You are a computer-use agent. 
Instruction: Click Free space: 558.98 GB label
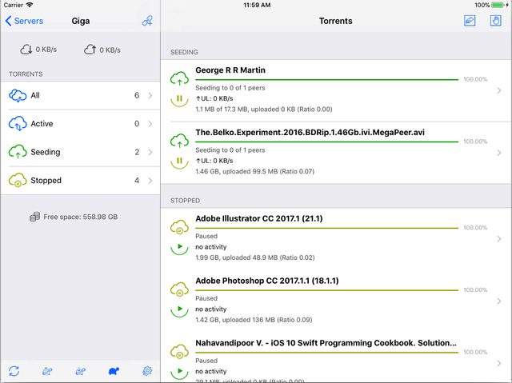point(80,217)
